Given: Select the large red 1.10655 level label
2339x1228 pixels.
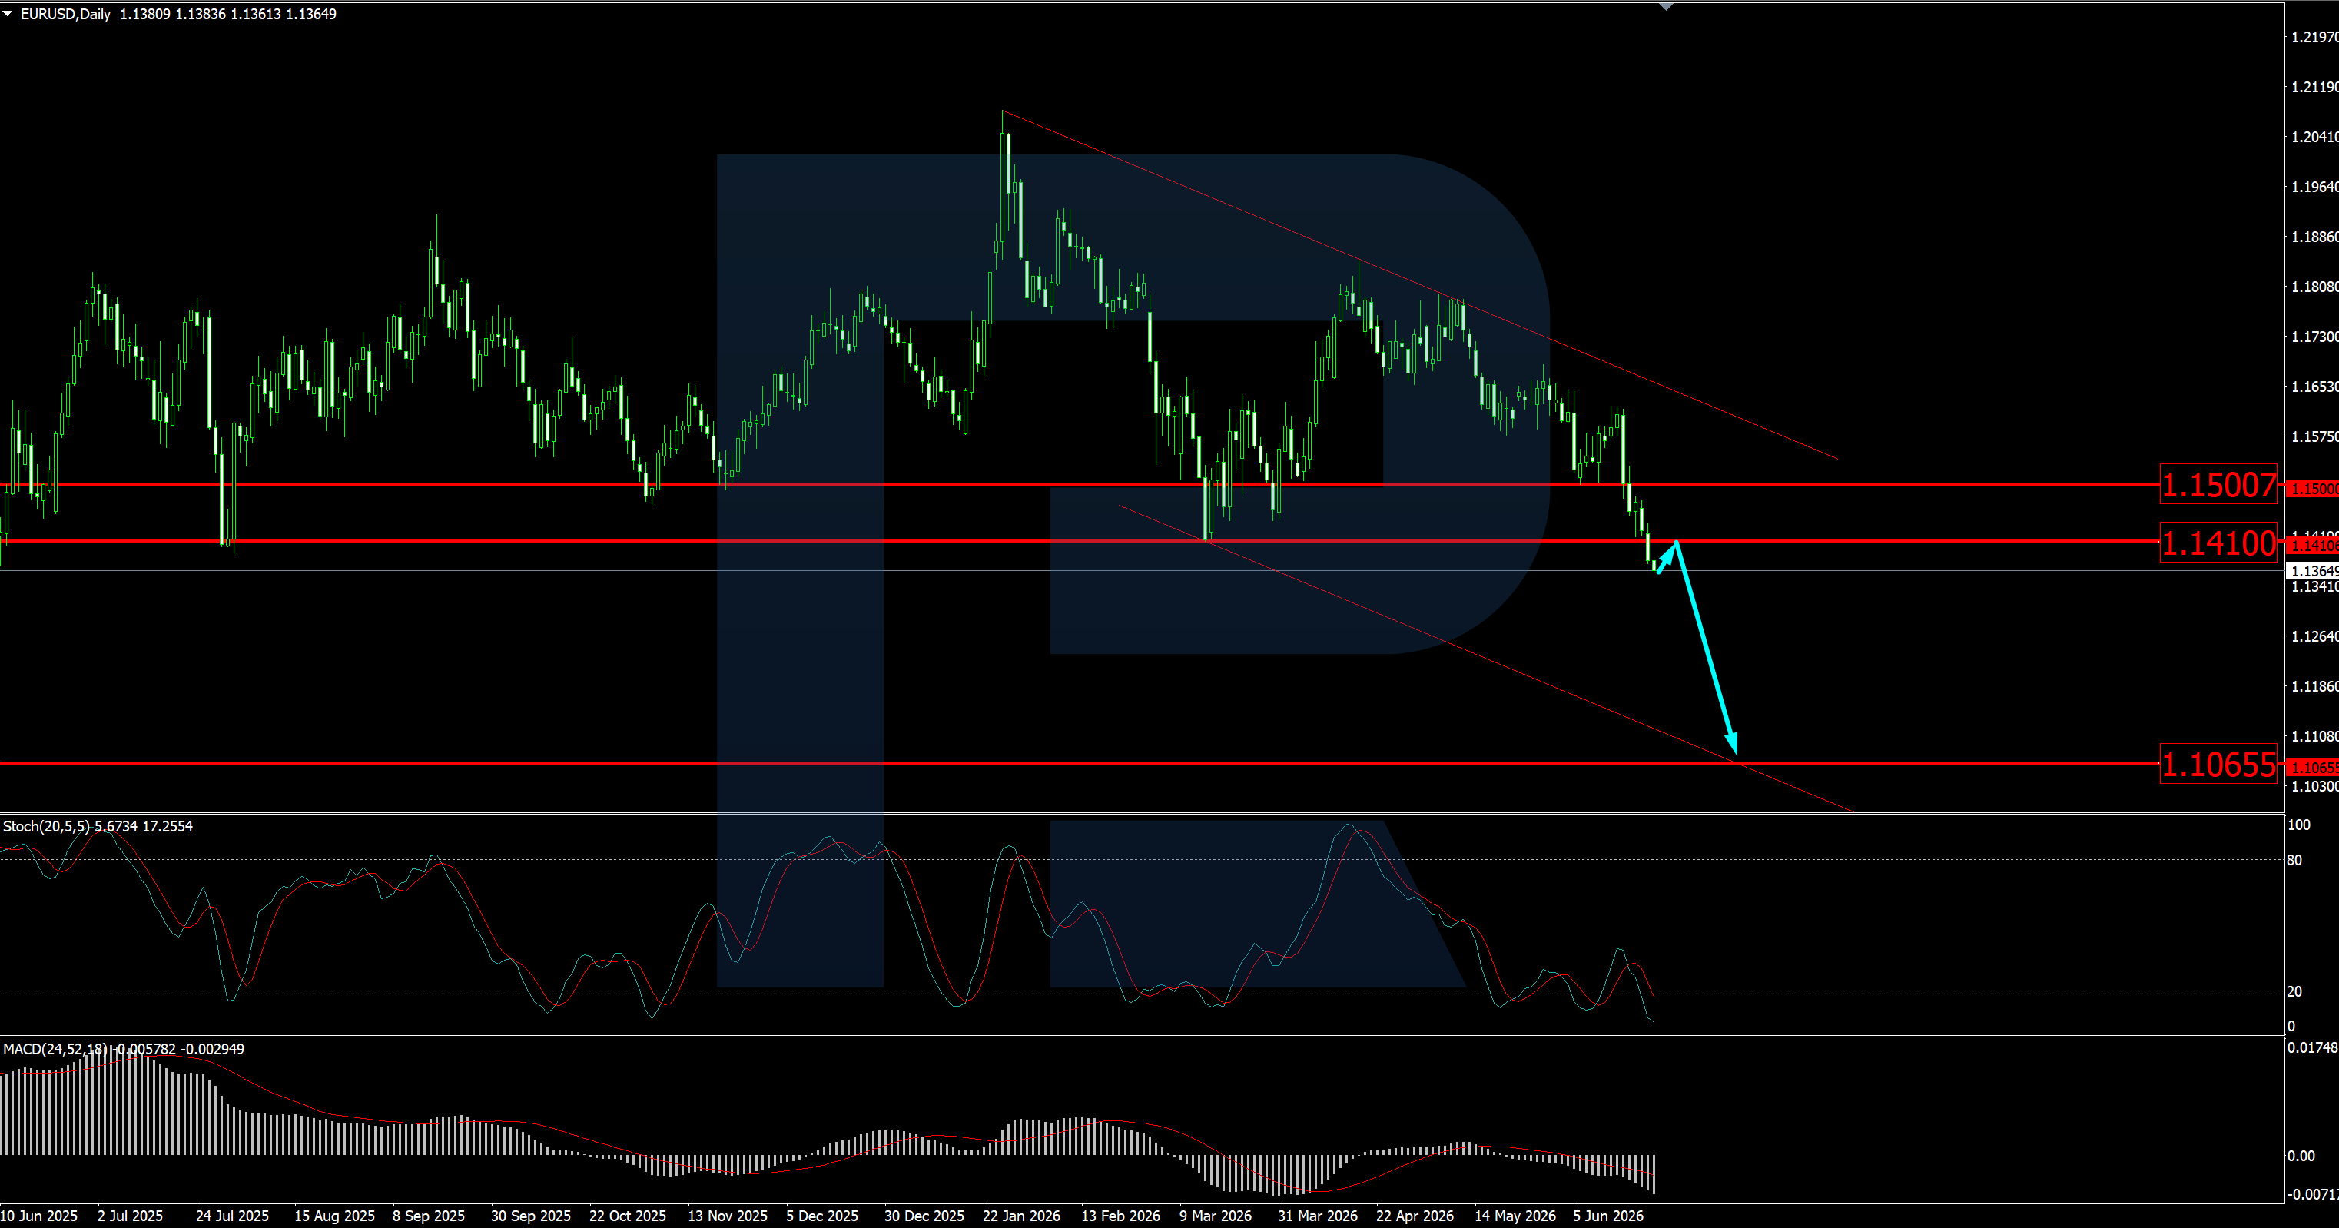Looking at the screenshot, I should point(2218,765).
